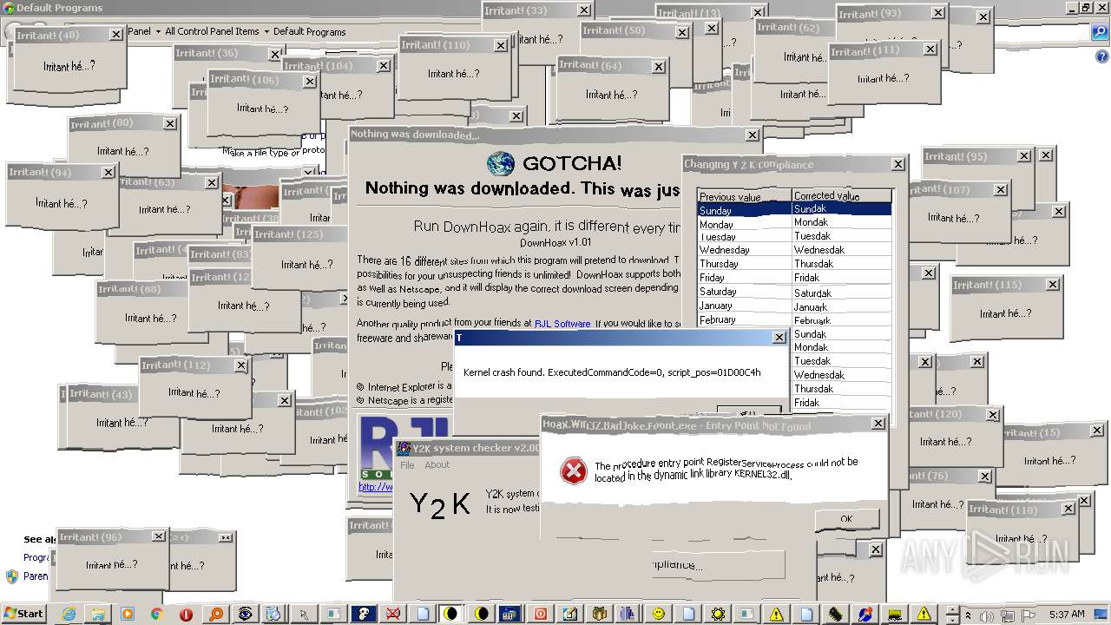Image resolution: width=1111 pixels, height=625 pixels.
Task: Click the Corrected value column header
Action: 842,196
